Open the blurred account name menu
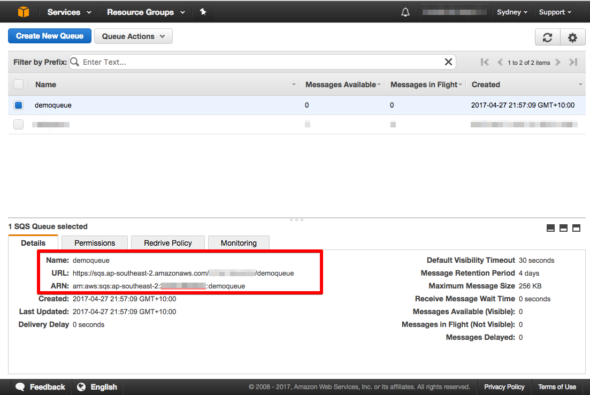The width and height of the screenshot is (590, 395). point(454,12)
